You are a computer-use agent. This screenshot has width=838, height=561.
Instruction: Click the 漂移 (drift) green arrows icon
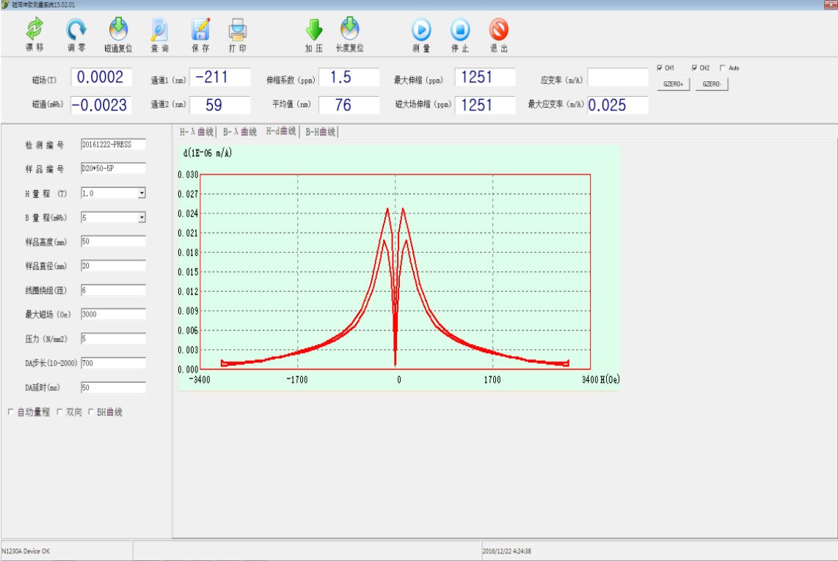point(34,30)
